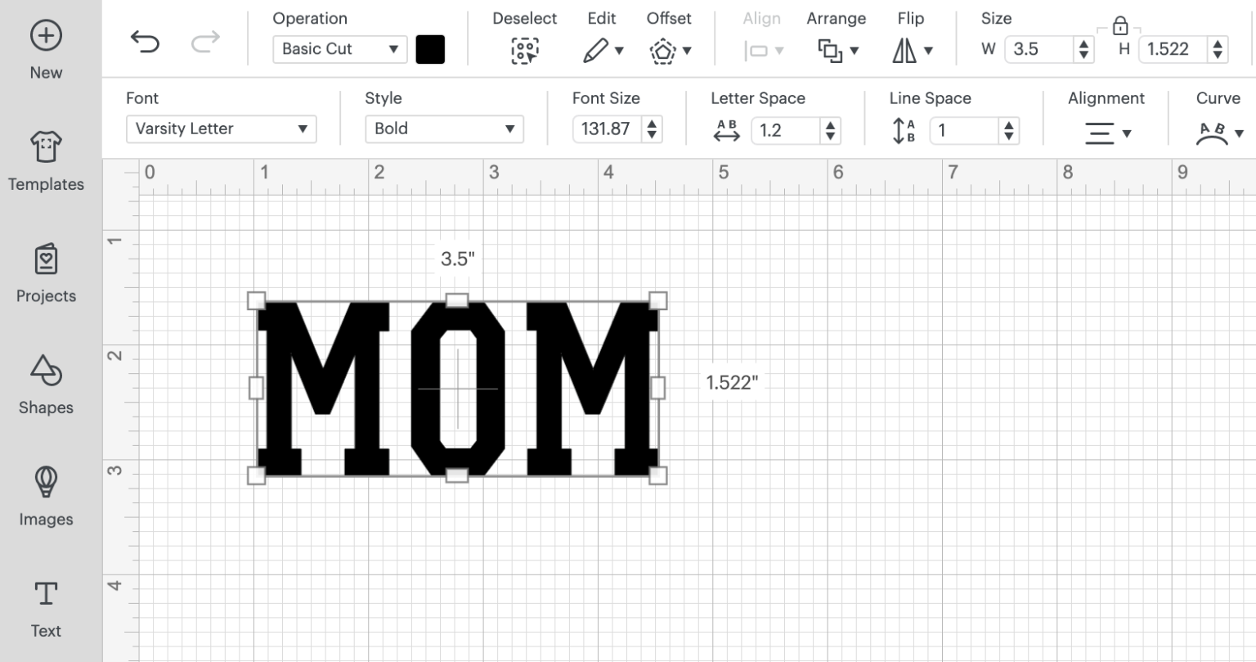Click the Undo arrow icon

145,42
